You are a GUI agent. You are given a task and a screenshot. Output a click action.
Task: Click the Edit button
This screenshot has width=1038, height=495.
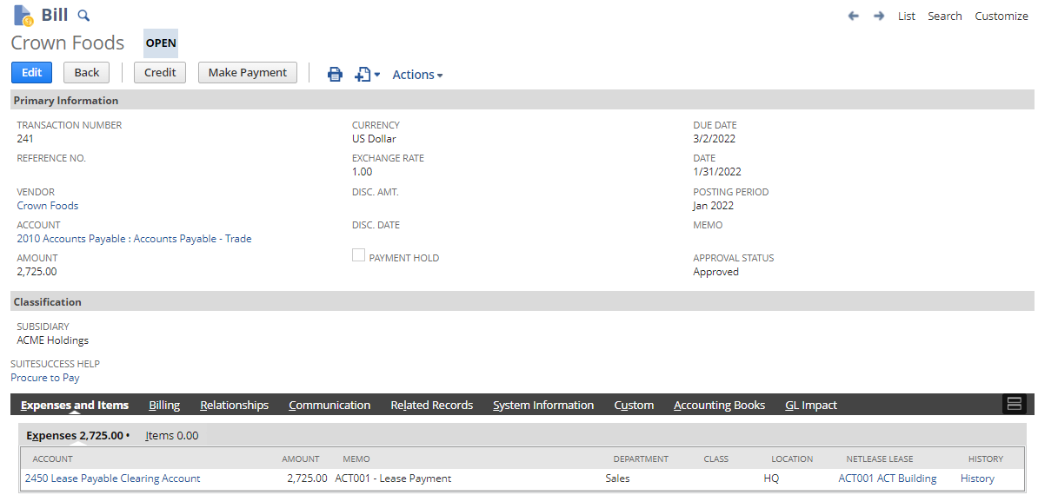click(x=32, y=73)
